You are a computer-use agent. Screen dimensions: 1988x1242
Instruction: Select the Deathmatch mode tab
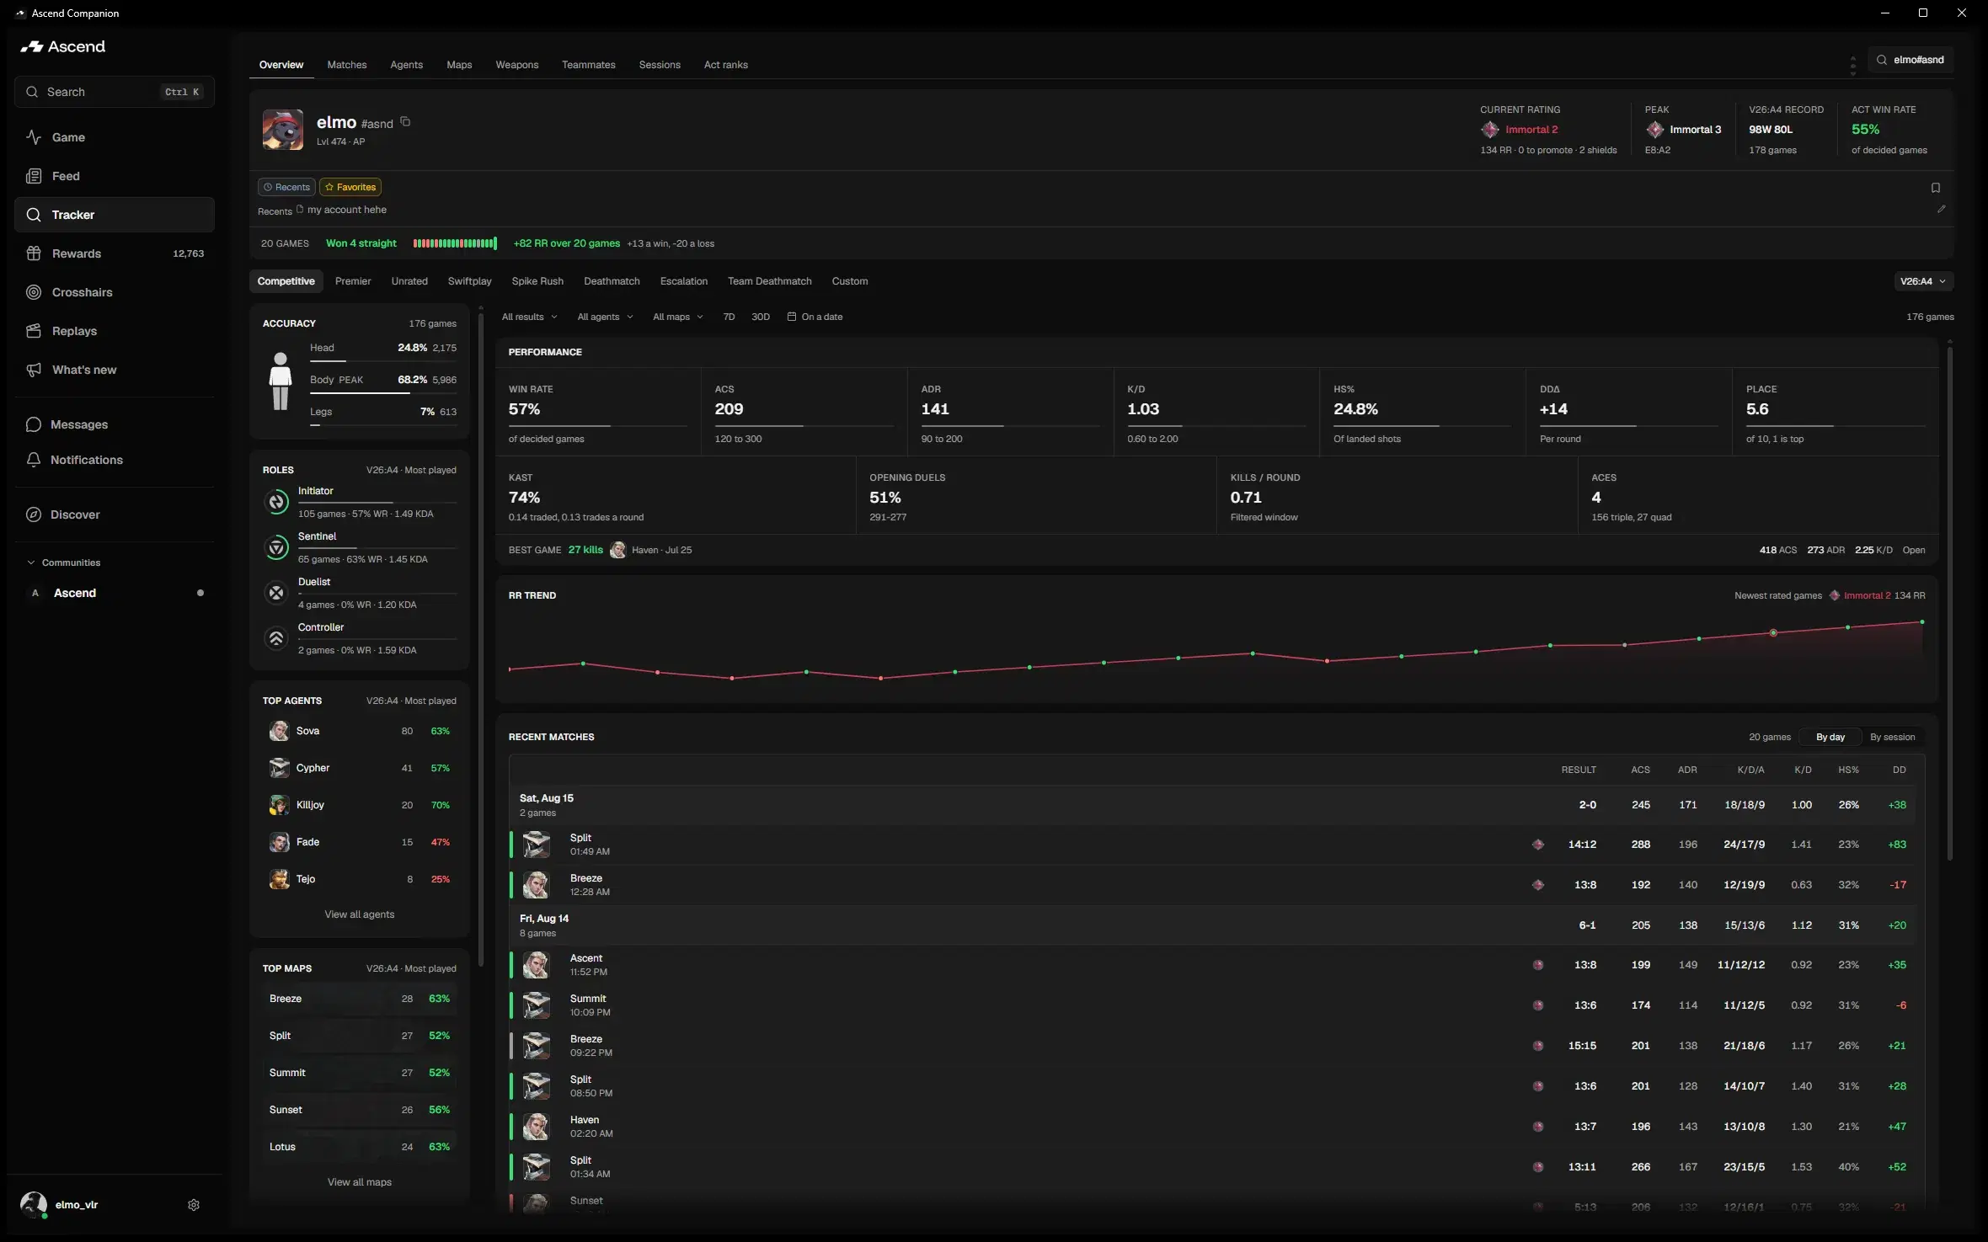[x=612, y=281]
